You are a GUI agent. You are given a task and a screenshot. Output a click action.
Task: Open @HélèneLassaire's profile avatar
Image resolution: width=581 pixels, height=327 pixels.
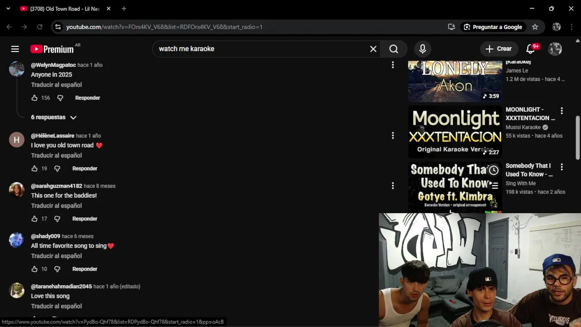click(17, 140)
